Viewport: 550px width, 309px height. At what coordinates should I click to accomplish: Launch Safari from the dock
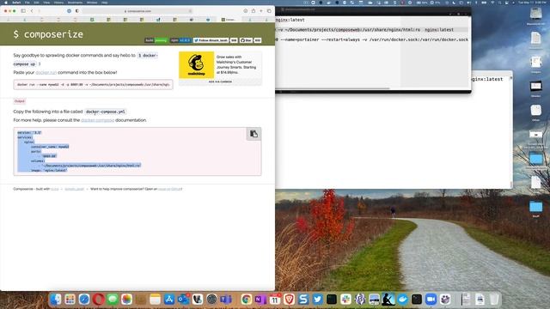pyautogui.click(x=84, y=300)
